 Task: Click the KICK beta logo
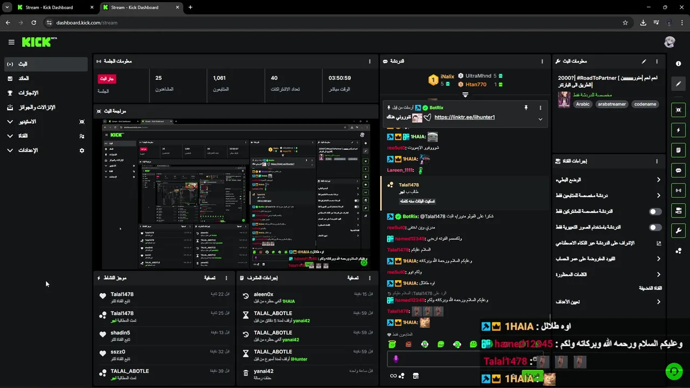[x=39, y=42]
